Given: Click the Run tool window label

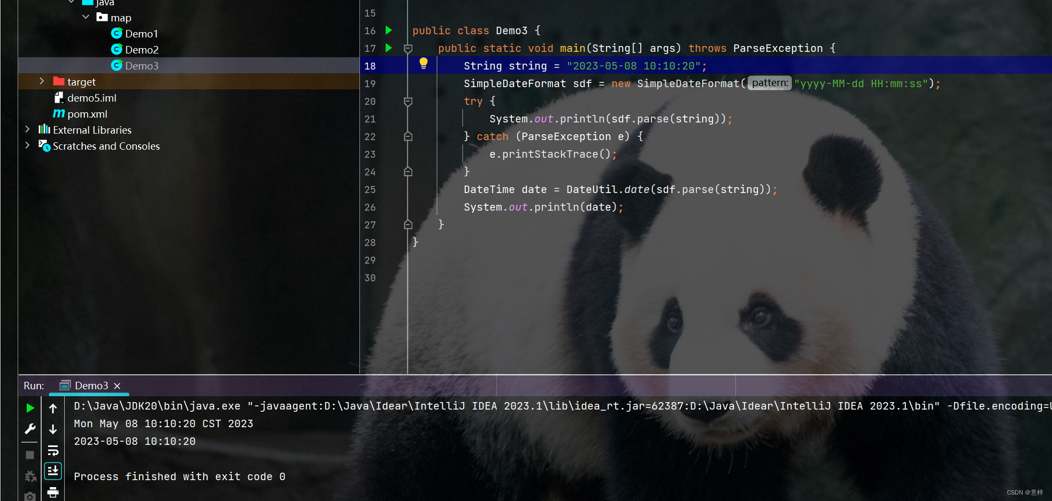Looking at the screenshot, I should 34,386.
